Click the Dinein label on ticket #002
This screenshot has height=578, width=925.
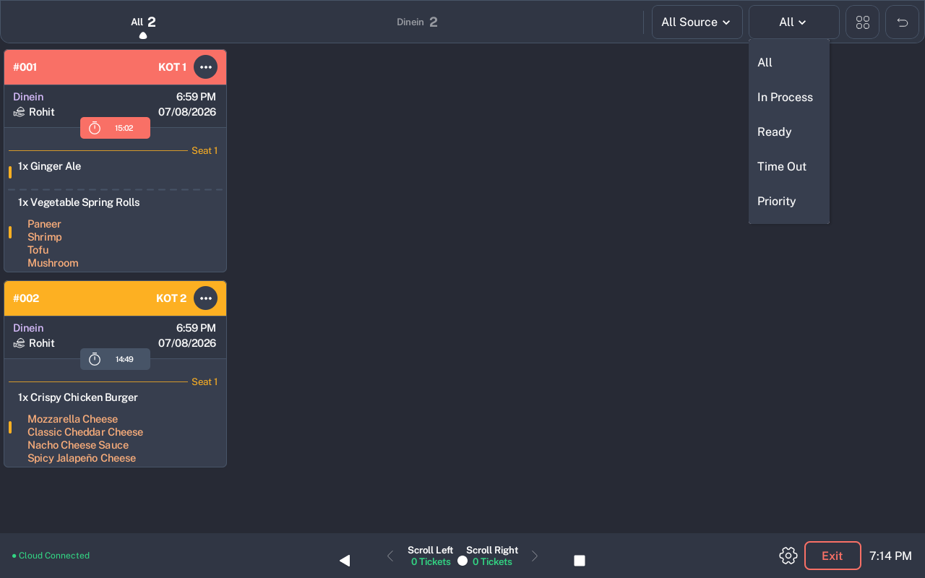[28, 328]
